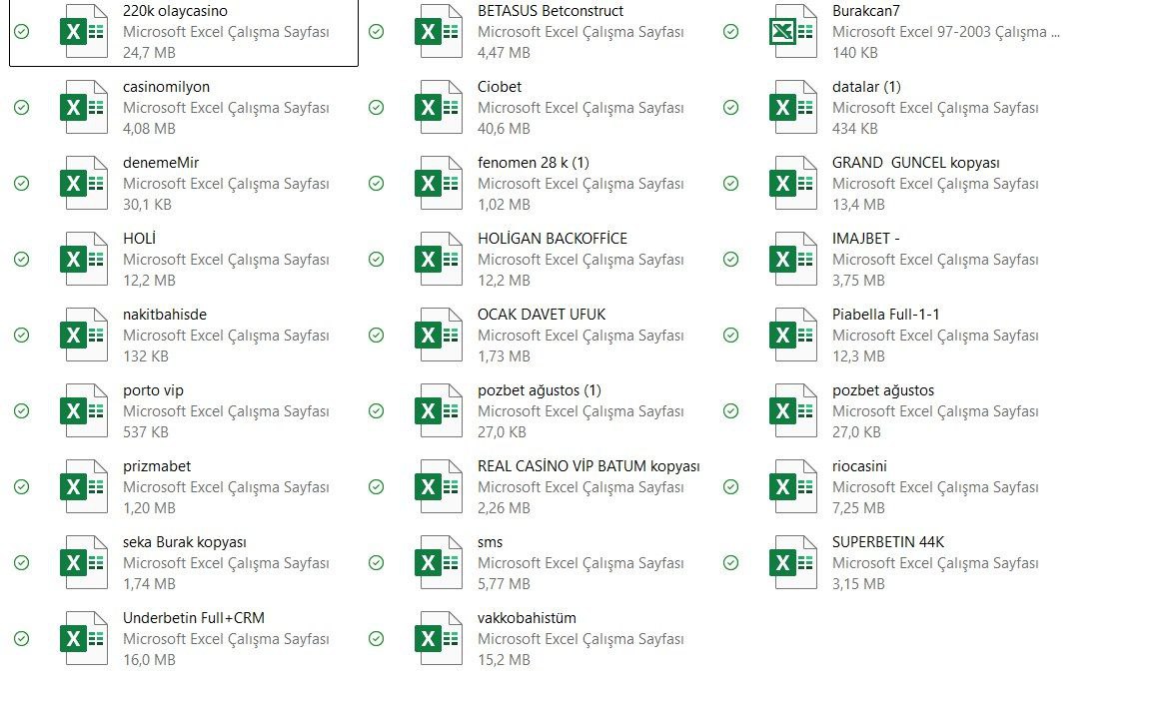This screenshot has width=1163, height=701.
Task: Click the Piabella Full-1-1 Excel icon
Action: 793,336
